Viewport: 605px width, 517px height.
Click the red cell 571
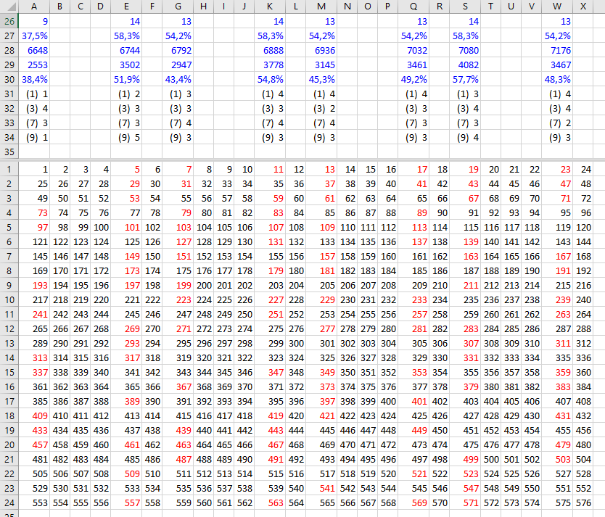tap(465, 502)
